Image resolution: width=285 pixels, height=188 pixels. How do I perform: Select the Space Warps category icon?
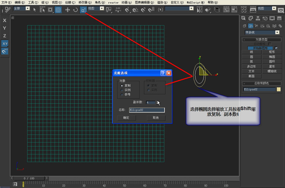[274, 26]
